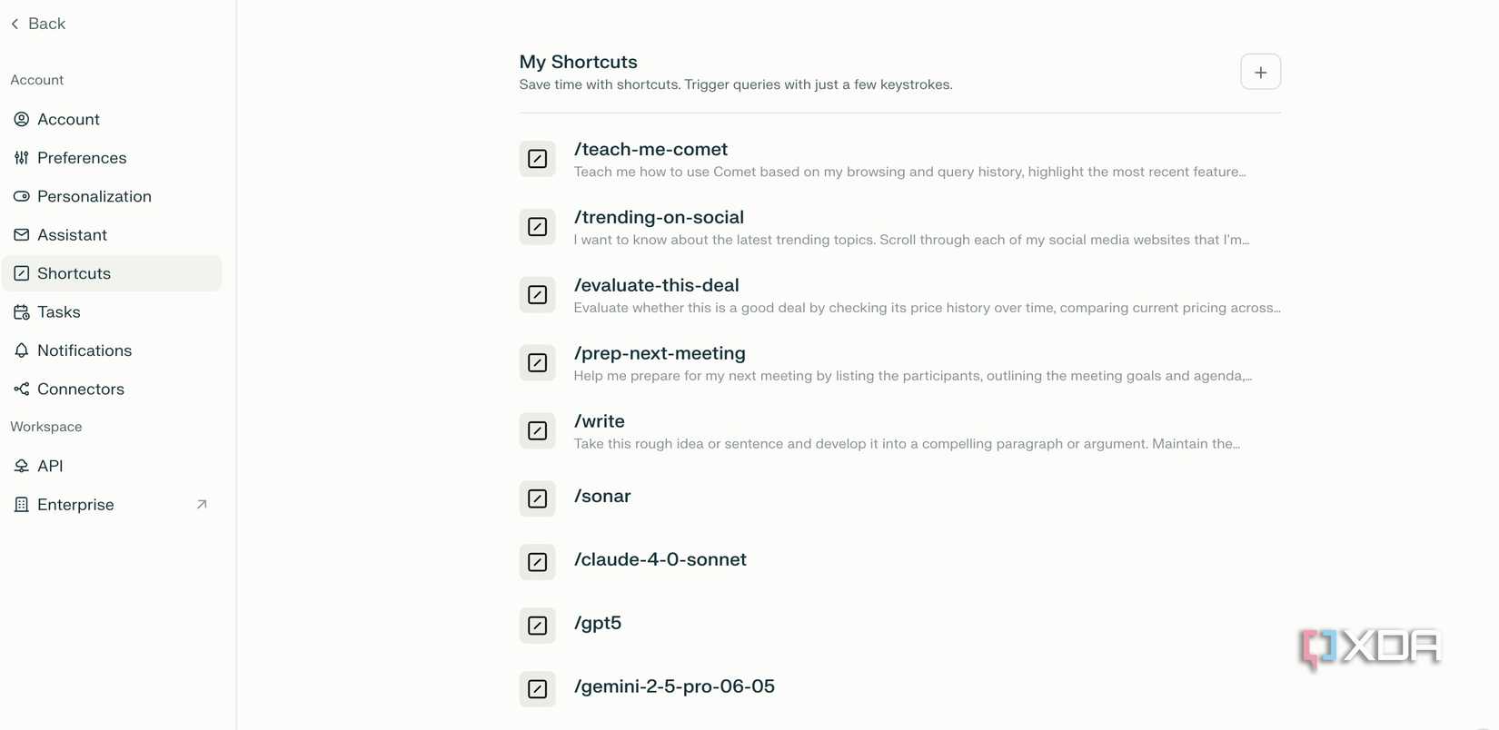The image size is (1499, 730).
Task: Switch to the Tasks section
Action: tap(58, 312)
